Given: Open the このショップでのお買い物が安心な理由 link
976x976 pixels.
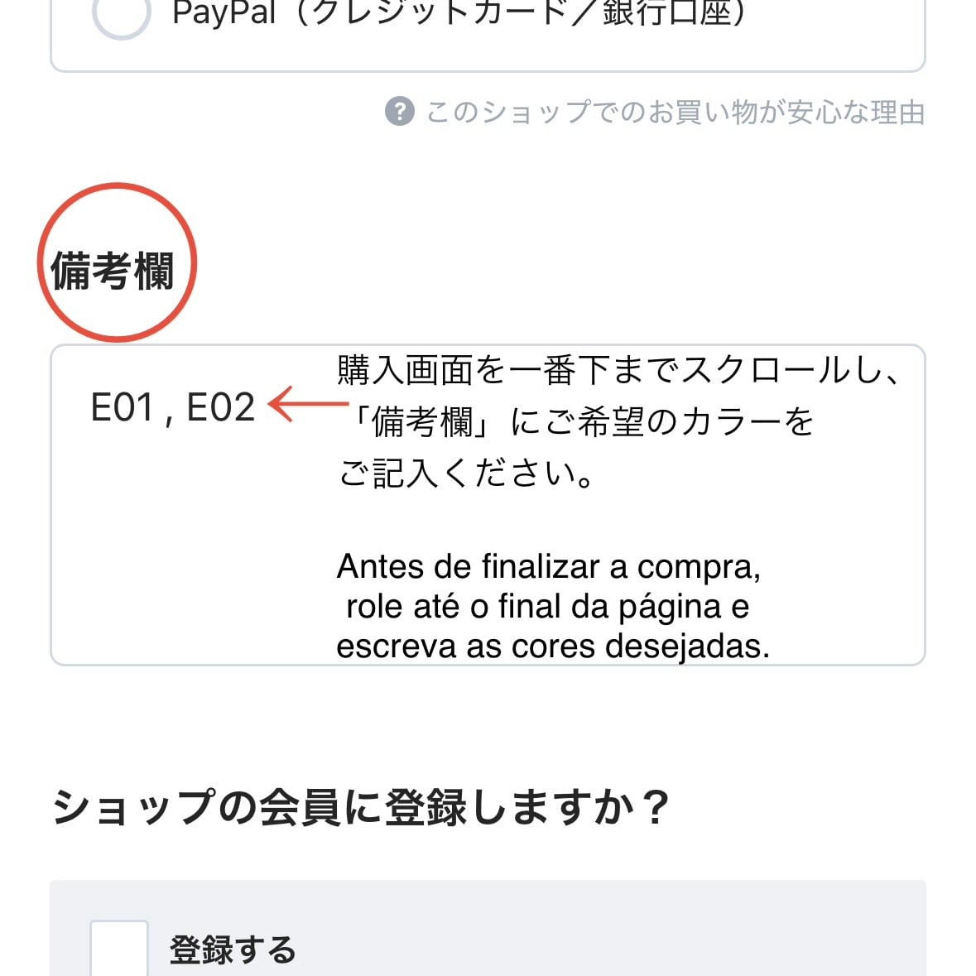Looking at the screenshot, I should tap(675, 112).
